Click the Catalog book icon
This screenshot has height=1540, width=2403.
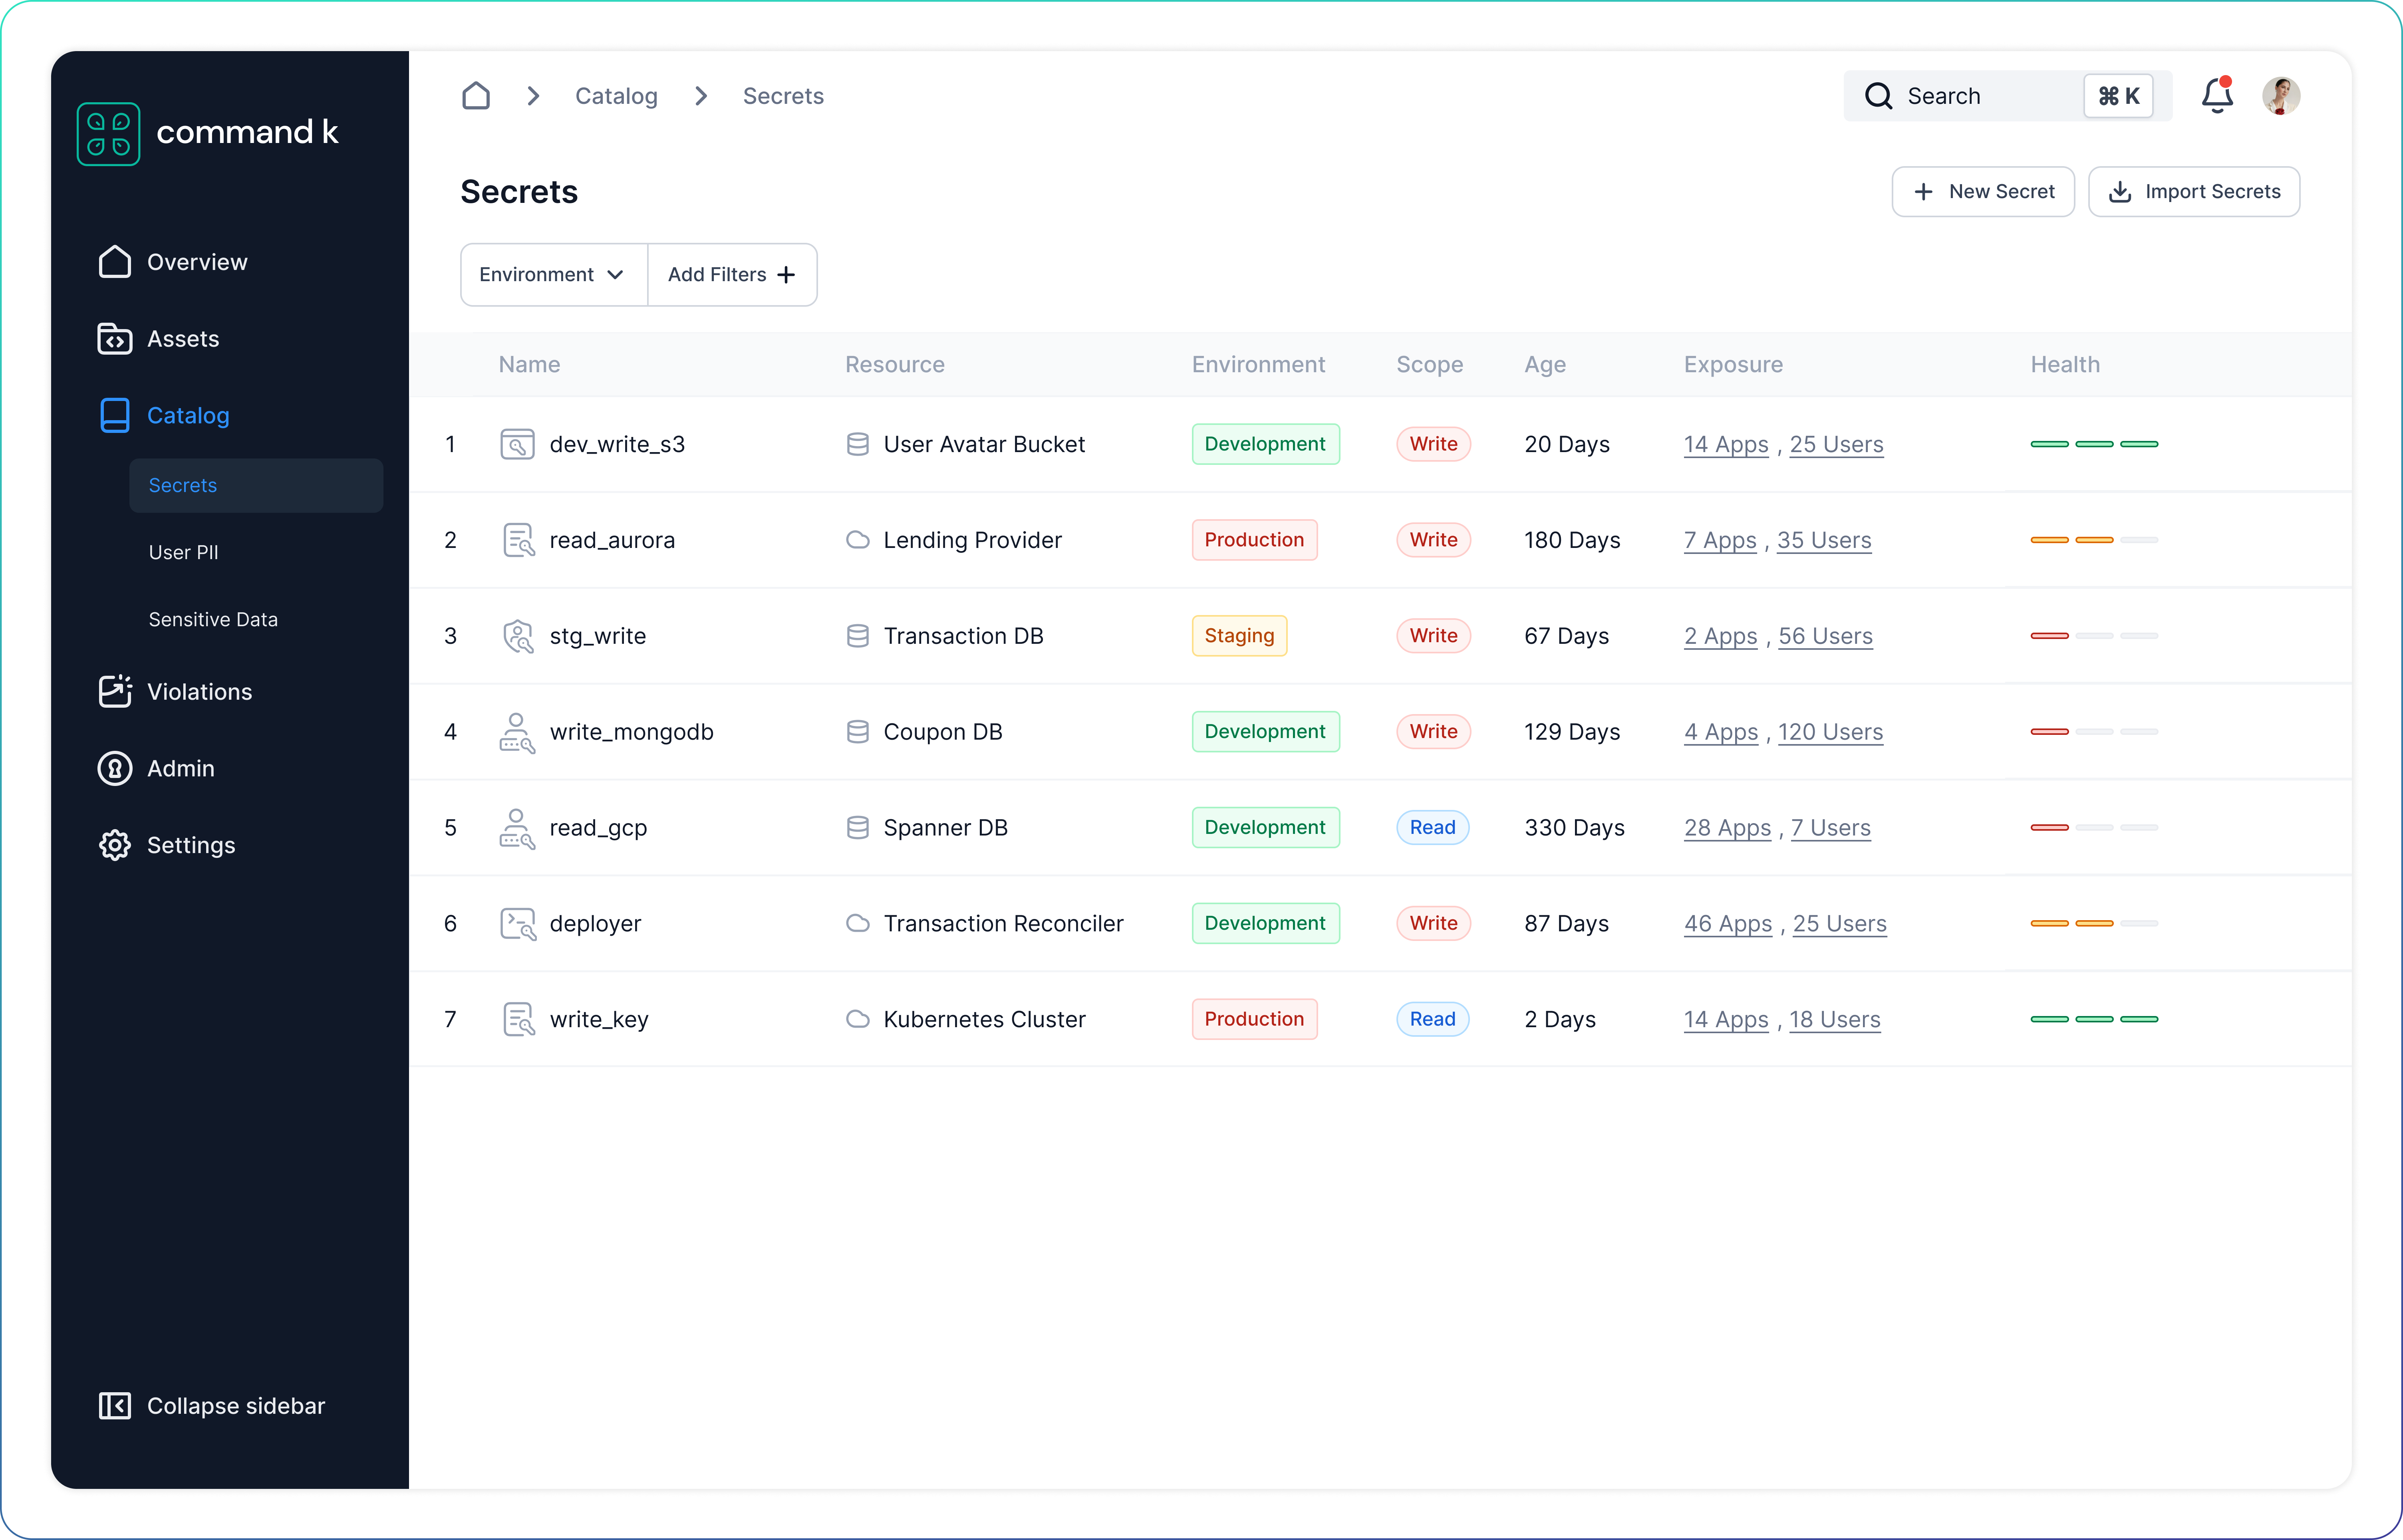pos(115,415)
